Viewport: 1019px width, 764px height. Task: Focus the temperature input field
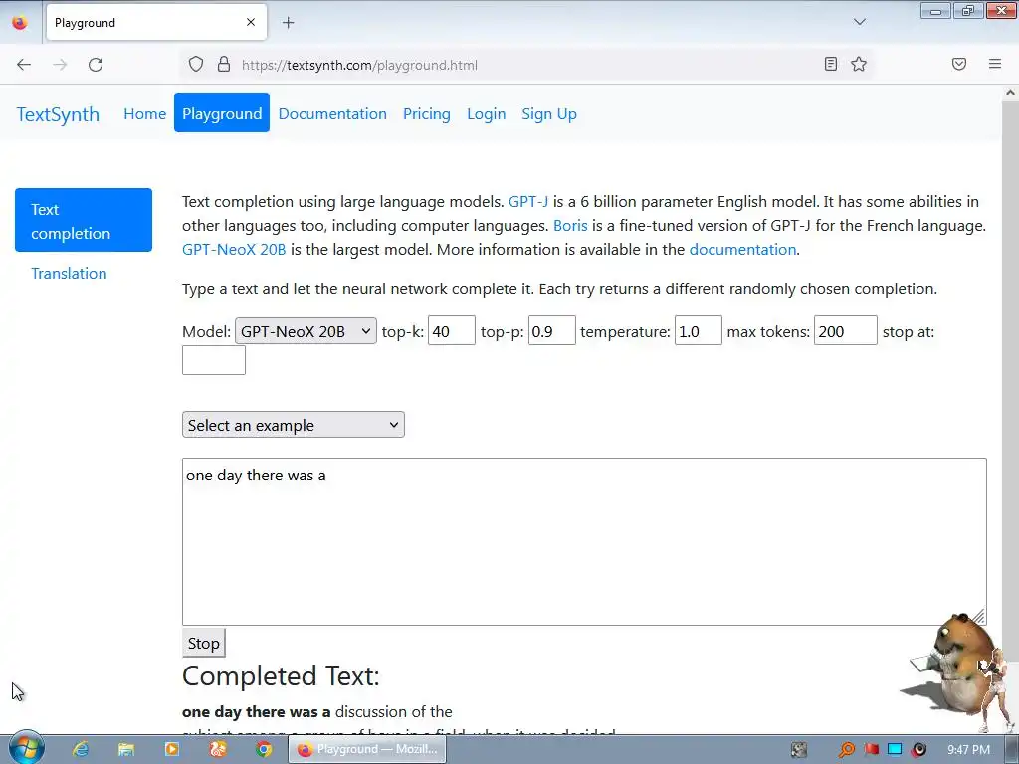pos(698,331)
